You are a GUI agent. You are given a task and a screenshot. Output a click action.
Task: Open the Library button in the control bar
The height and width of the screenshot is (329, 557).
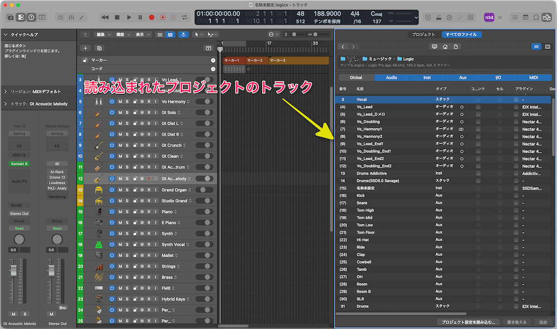coord(10,17)
